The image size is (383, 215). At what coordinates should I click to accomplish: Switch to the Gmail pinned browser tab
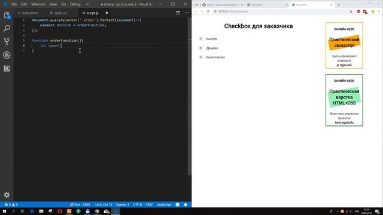(197, 5)
